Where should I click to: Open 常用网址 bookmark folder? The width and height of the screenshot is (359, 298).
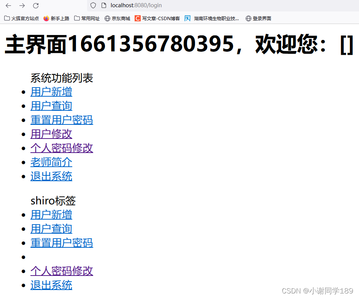87,18
